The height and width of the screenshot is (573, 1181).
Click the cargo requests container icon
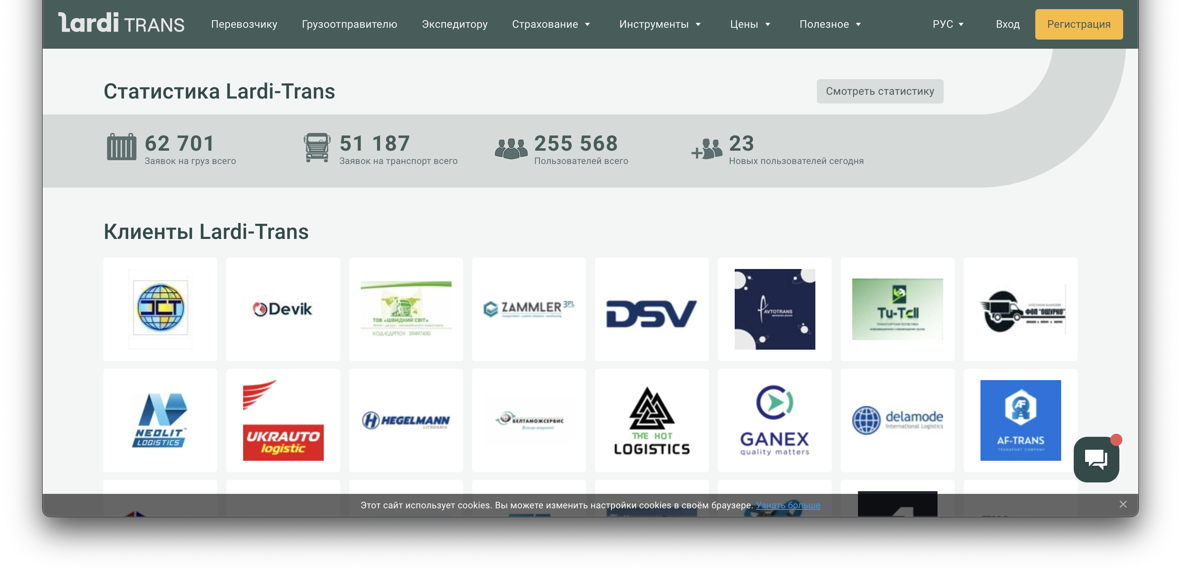coord(121,147)
